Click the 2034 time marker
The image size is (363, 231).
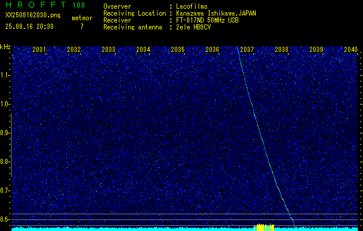(x=143, y=50)
